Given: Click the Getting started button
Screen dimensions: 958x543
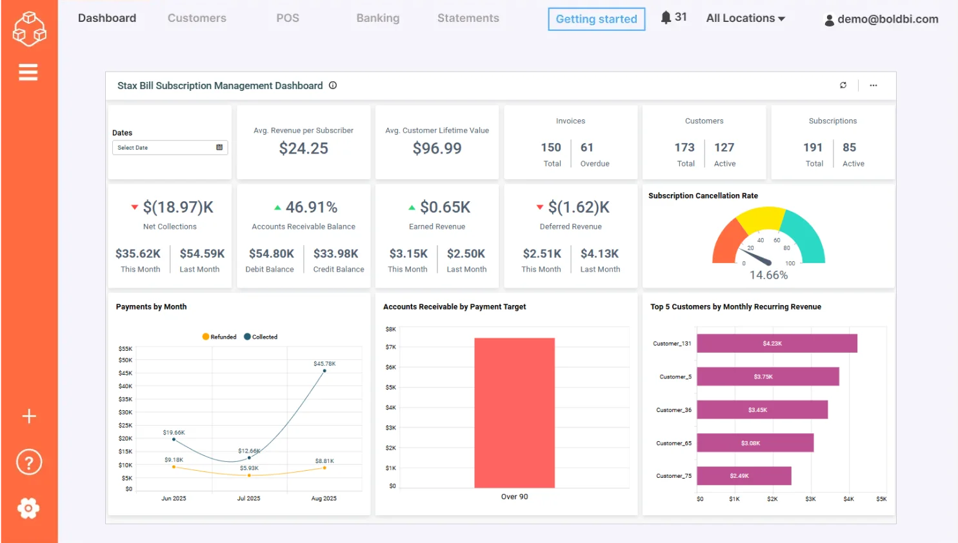Looking at the screenshot, I should click(x=595, y=19).
